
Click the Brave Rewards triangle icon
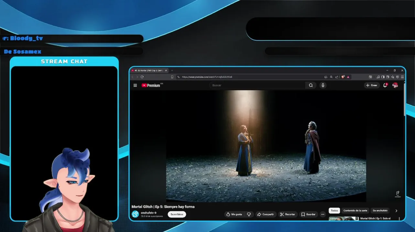coord(348,77)
